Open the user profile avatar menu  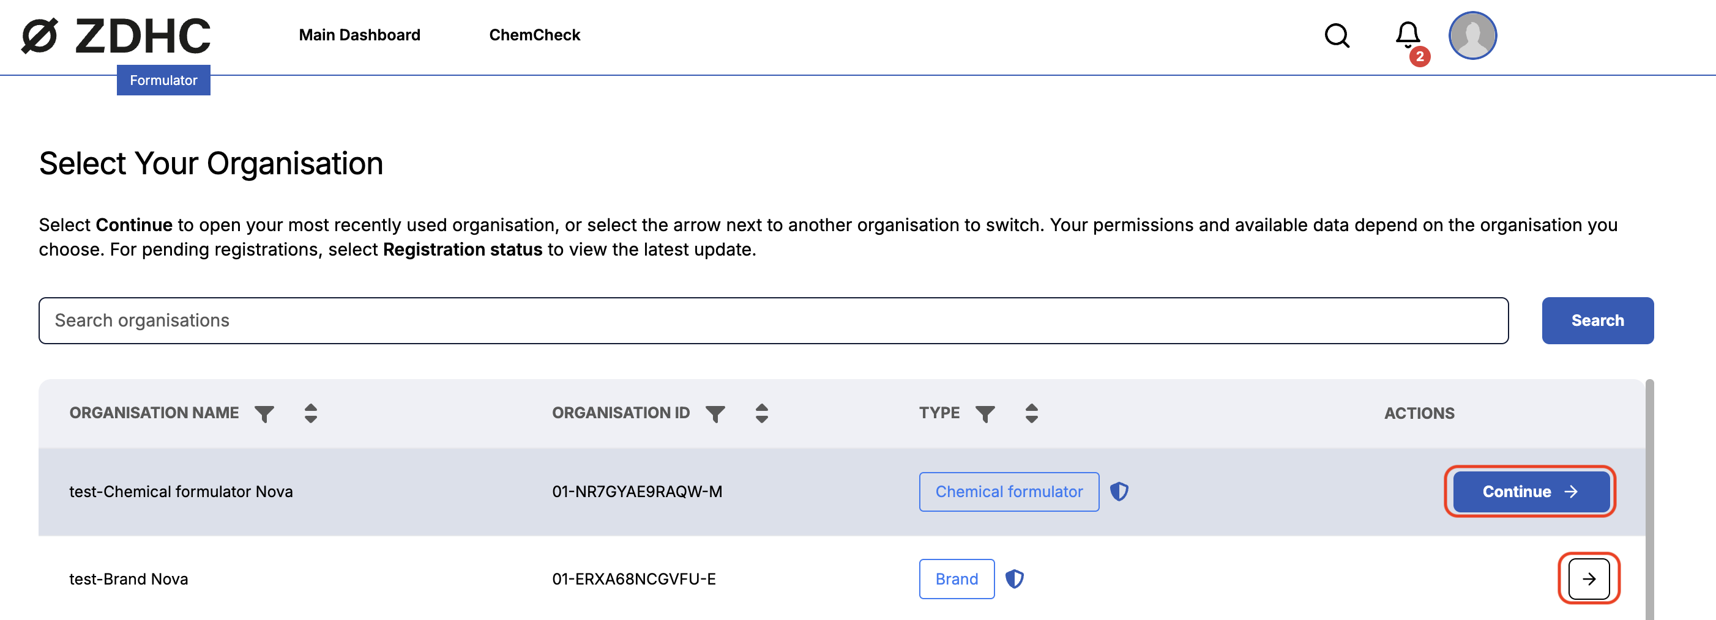[1472, 35]
